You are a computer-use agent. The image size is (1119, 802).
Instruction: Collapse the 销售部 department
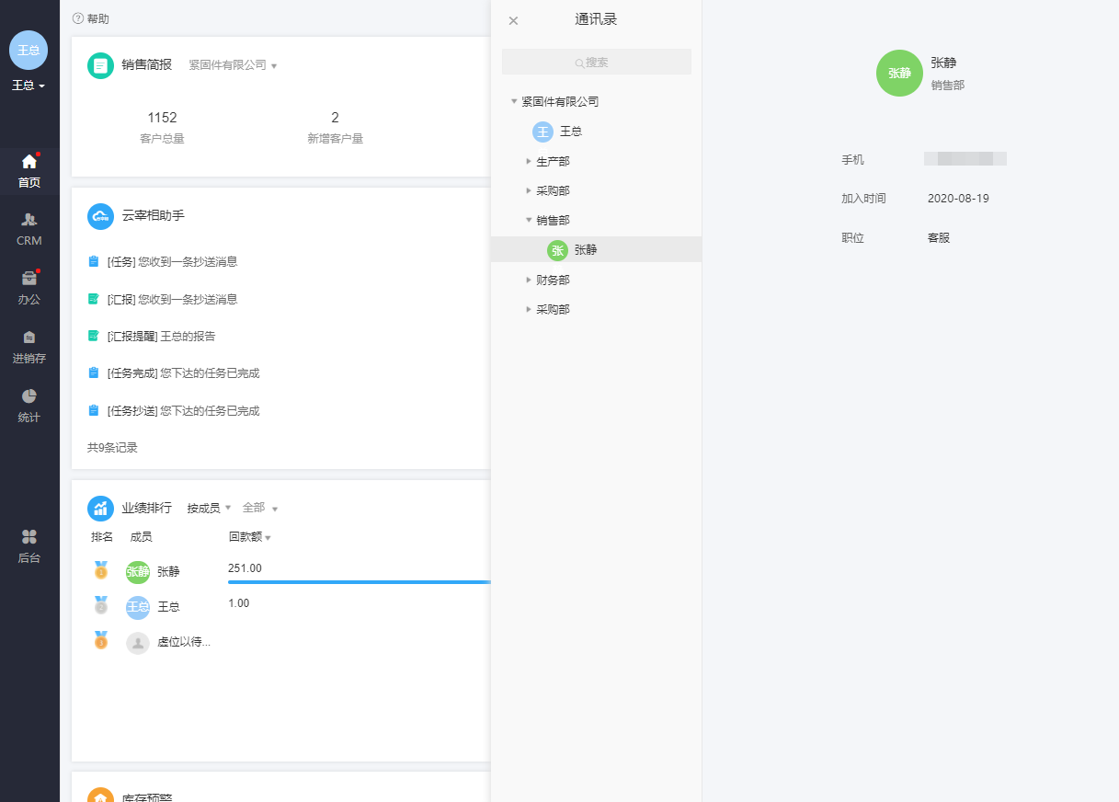[529, 220]
